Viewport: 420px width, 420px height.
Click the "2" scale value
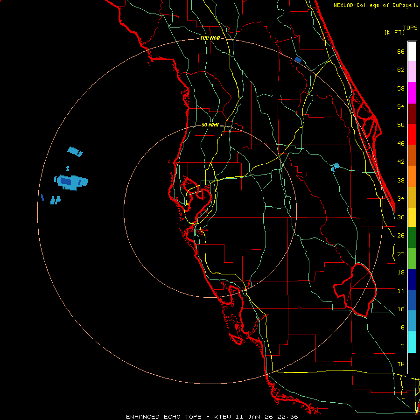[402, 346]
